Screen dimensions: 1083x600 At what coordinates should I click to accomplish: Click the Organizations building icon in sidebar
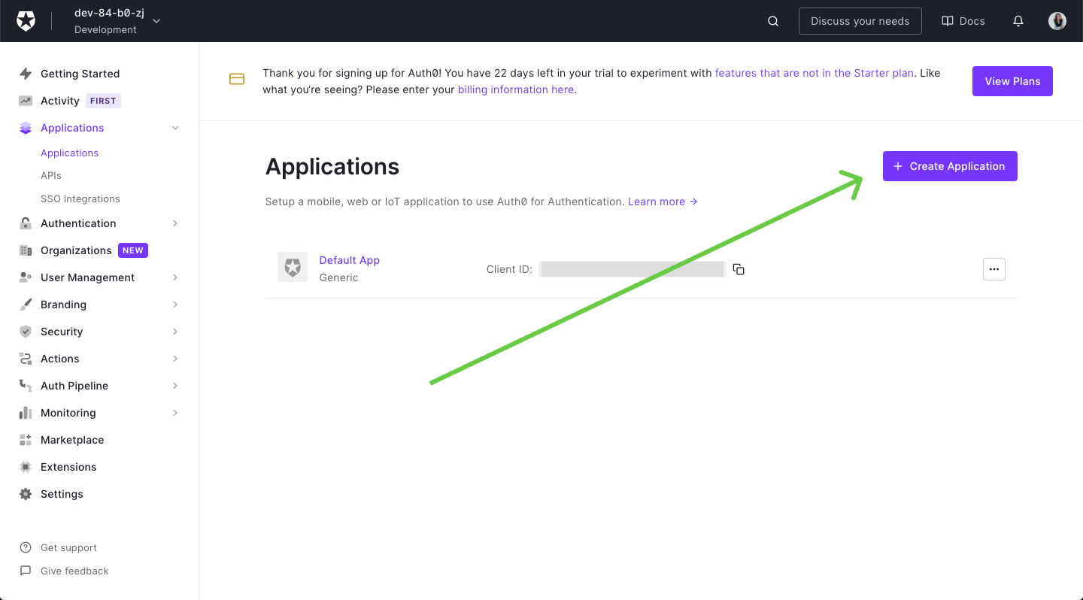tap(26, 250)
